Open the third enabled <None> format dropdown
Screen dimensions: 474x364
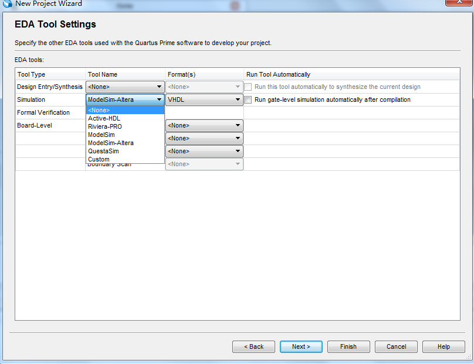[204, 151]
